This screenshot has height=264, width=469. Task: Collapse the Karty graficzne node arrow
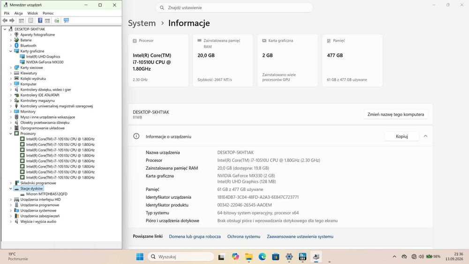click(11, 51)
